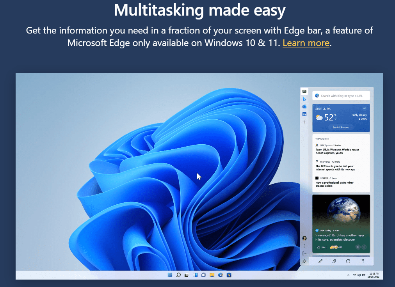This screenshot has width=395, height=287.
Task: Pin the Edge bar with the pushpin icon
Action: tap(304, 261)
